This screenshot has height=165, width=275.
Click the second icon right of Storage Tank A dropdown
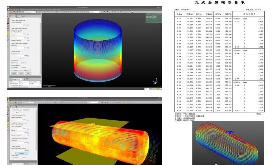click(x=27, y=79)
